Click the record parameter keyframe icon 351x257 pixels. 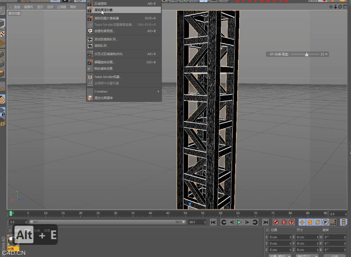[325, 222]
